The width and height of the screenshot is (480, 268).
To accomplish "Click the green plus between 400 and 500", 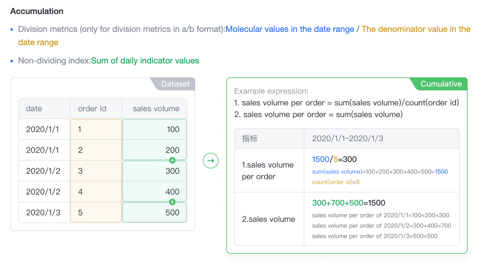I will [x=172, y=202].
